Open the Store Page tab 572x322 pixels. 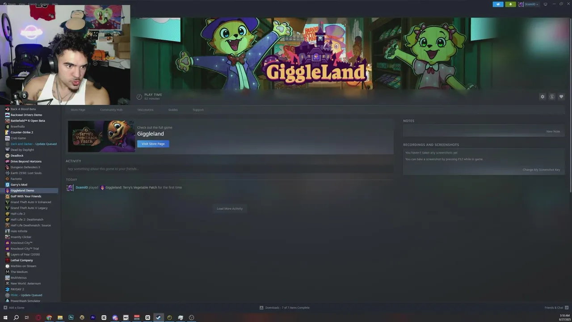tap(78, 110)
